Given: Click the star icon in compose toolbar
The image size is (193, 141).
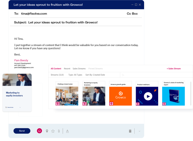Looking at the screenshot, I should [53, 131].
